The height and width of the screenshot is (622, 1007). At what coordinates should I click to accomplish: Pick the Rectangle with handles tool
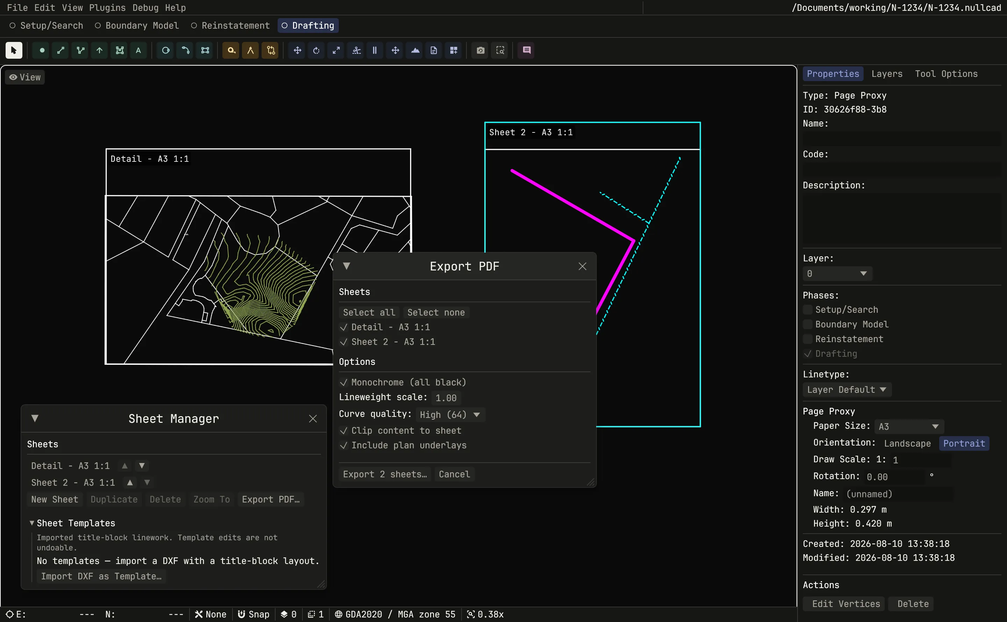coord(205,50)
